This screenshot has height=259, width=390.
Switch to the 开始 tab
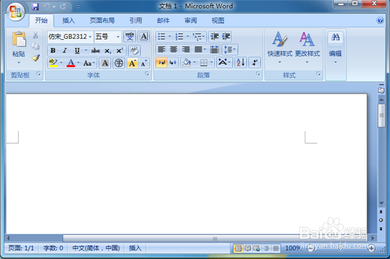click(41, 20)
